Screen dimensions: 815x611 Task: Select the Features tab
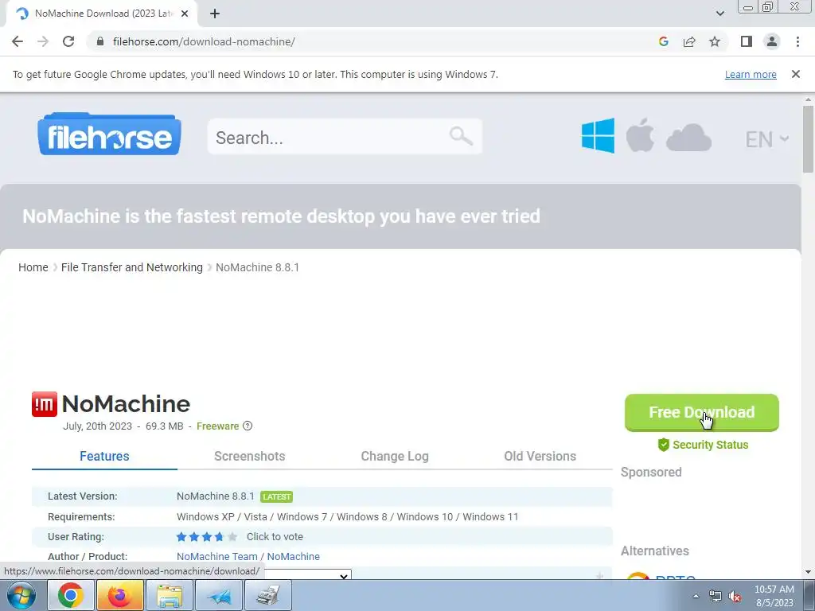104,456
